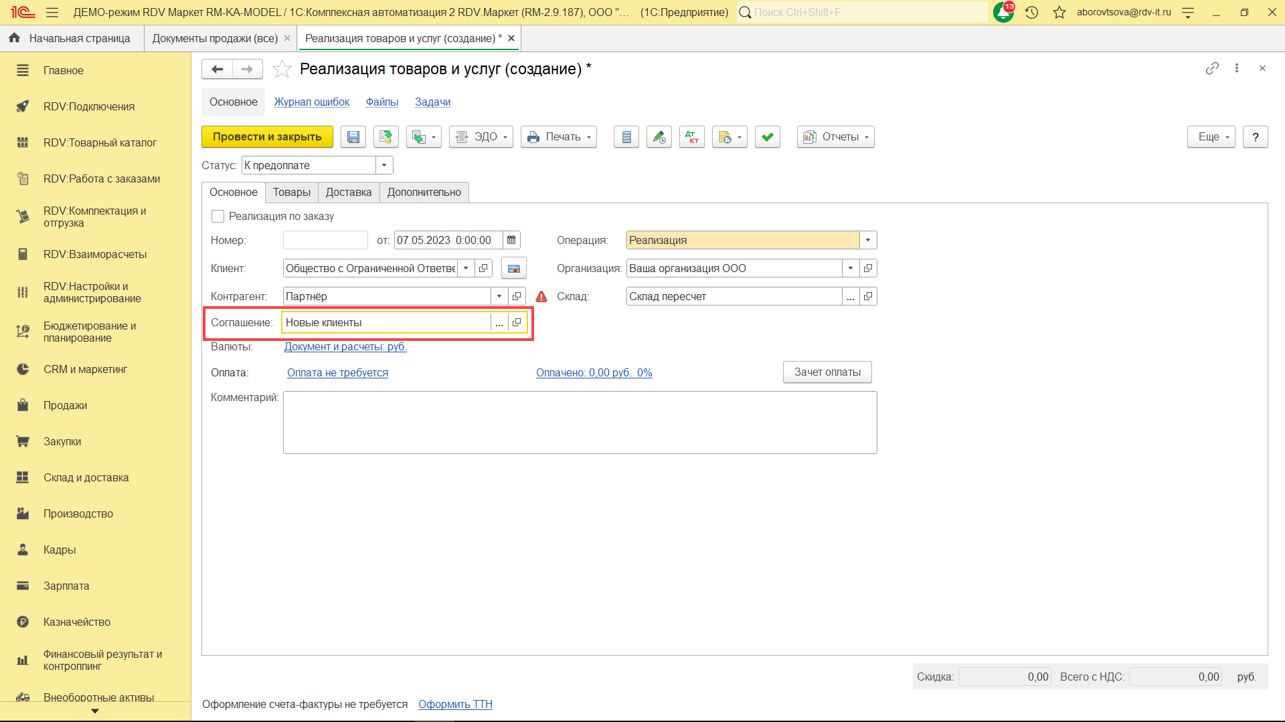Screen dimensions: 1285x722
Task: Click the save document diskette icon
Action: click(x=353, y=137)
